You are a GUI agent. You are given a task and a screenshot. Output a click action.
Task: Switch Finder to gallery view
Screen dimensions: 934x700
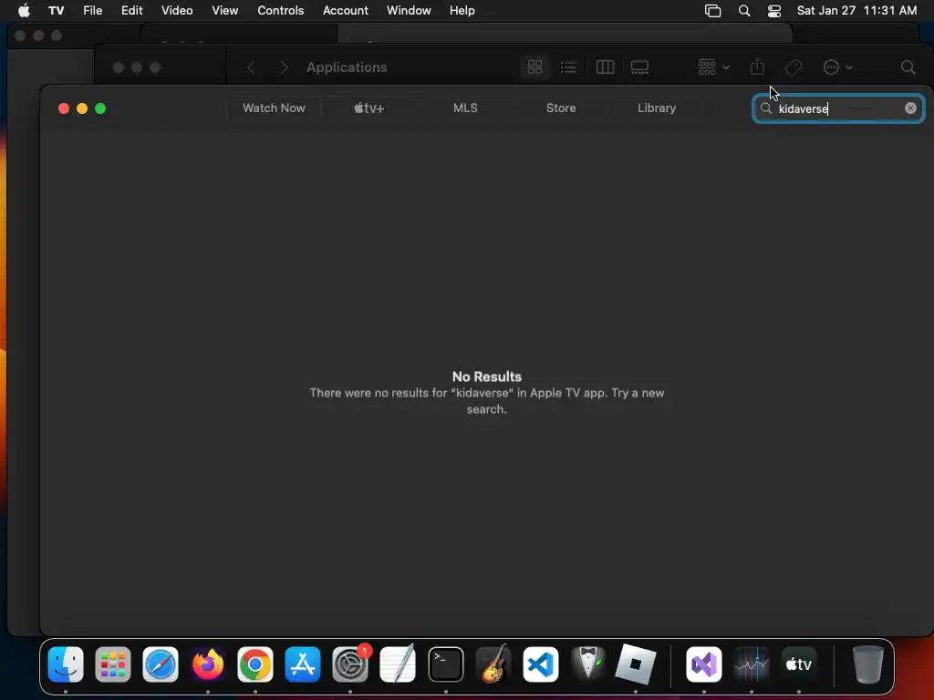click(x=639, y=67)
